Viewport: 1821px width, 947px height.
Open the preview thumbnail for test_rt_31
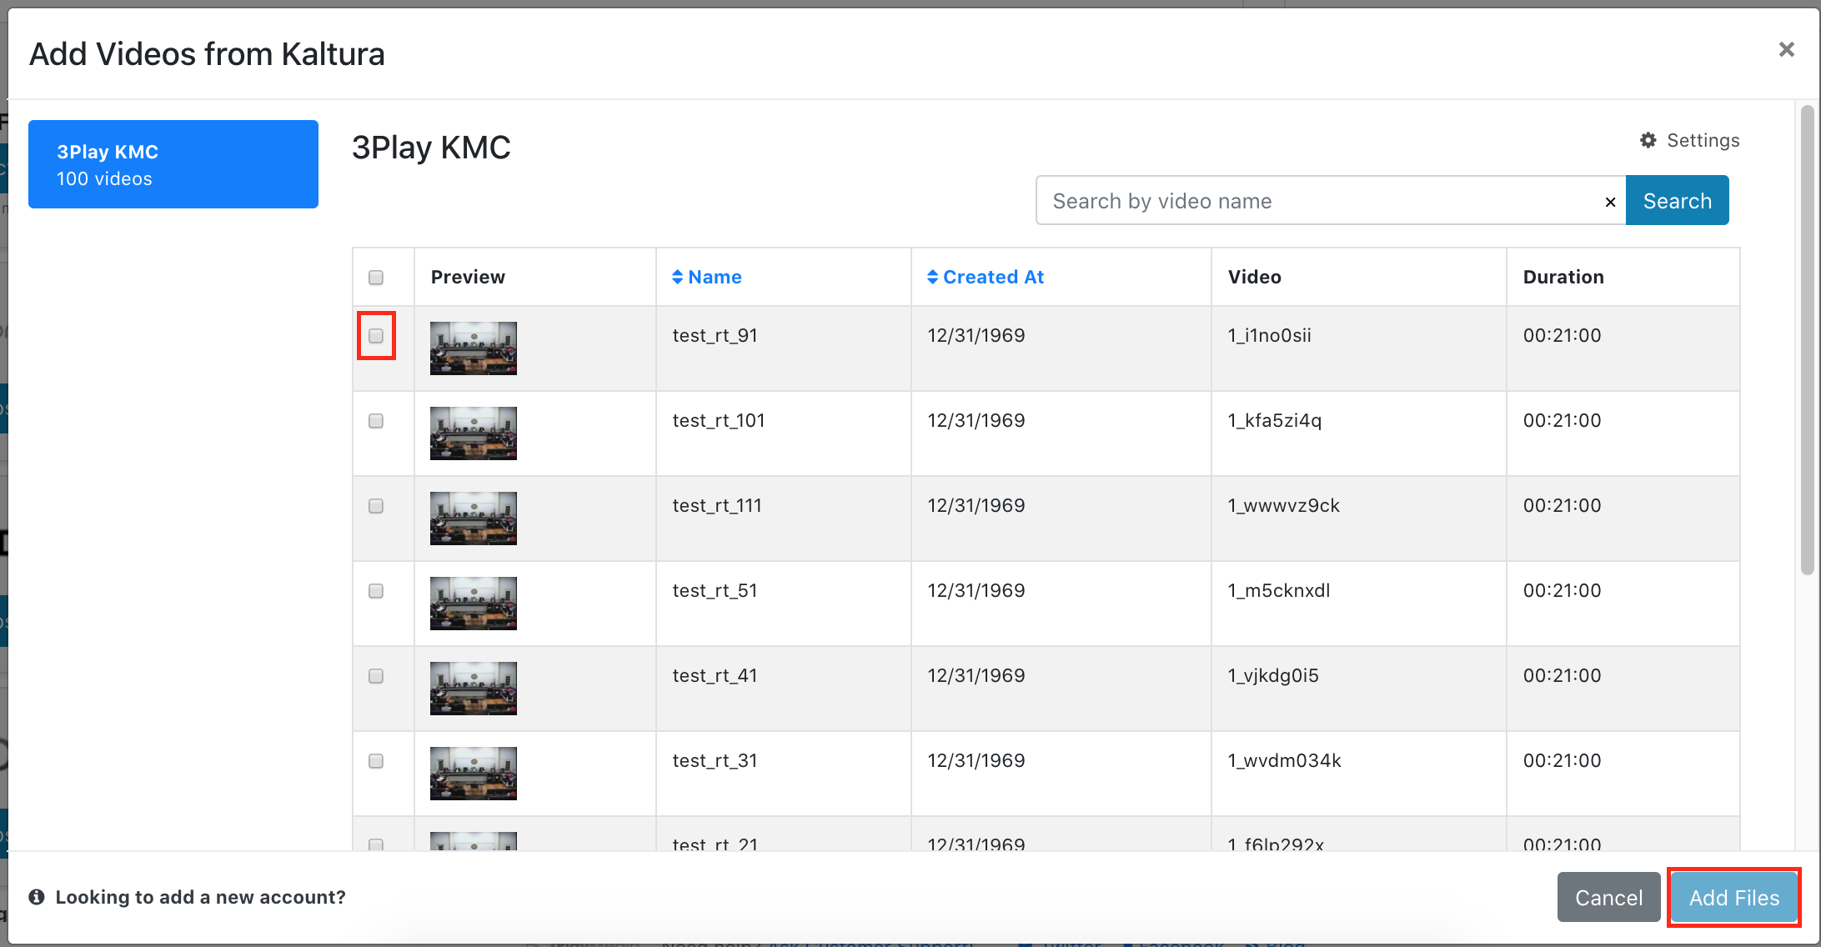[474, 774]
